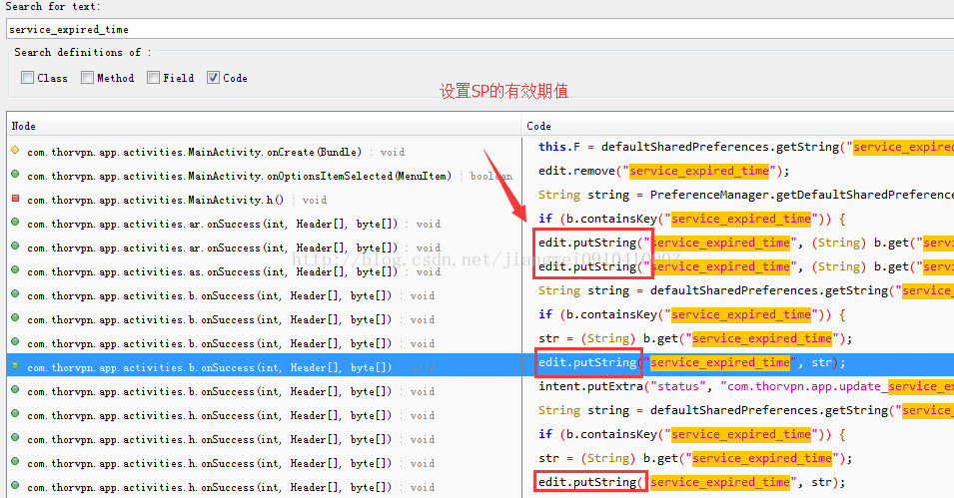954x498 pixels.
Task: Click the Node column header
Action: [265, 126]
